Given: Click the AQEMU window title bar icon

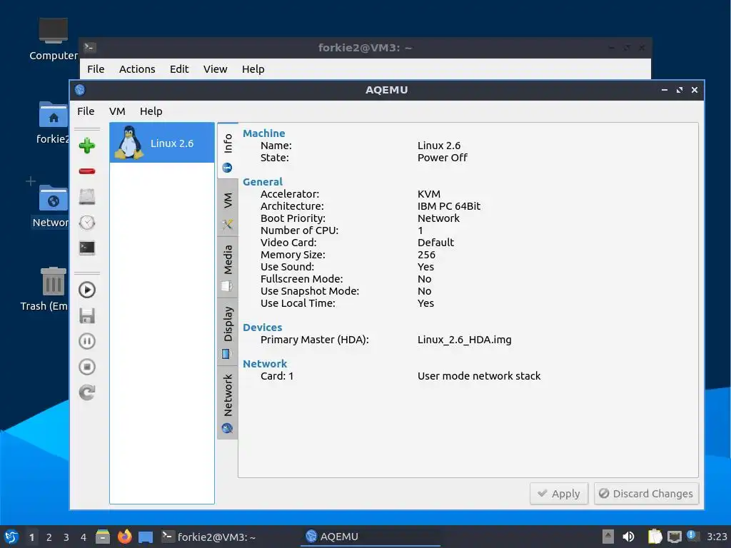Looking at the screenshot, I should point(80,90).
